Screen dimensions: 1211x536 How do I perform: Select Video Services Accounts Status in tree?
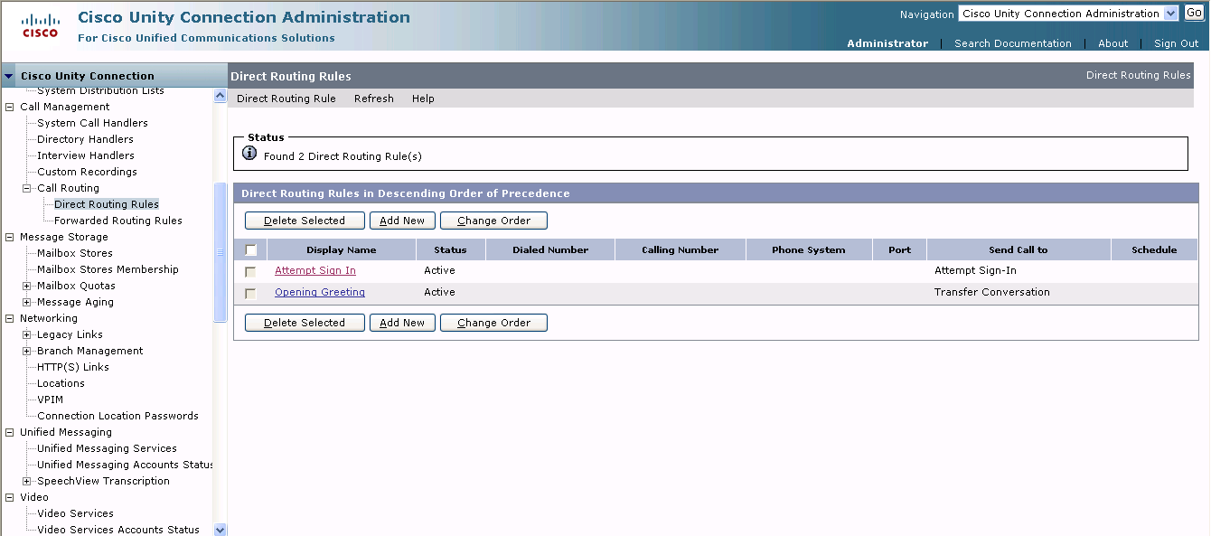pos(118,530)
